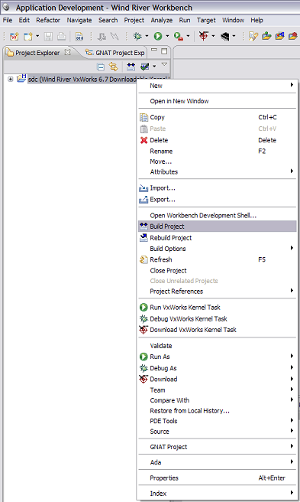Open the chip target dropdown arrow
Viewport: 300px width, 502px height.
point(234,36)
